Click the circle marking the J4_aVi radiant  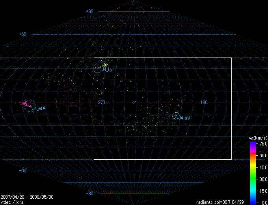[176, 116]
